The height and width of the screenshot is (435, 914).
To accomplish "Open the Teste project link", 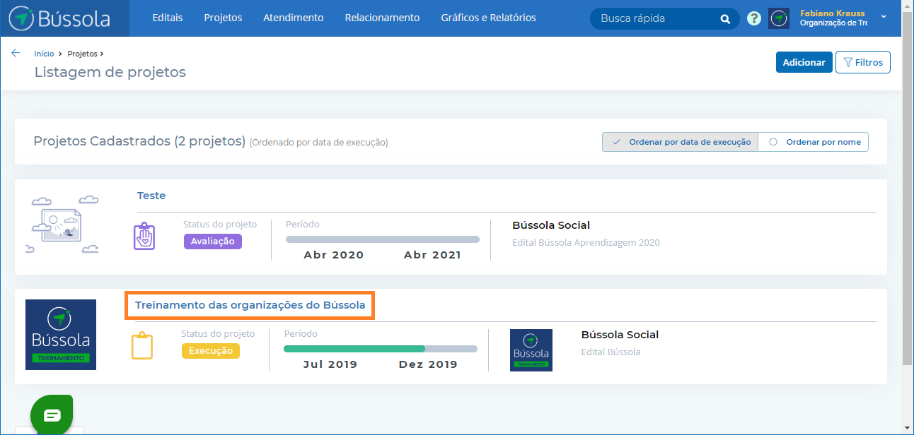I will [x=151, y=196].
